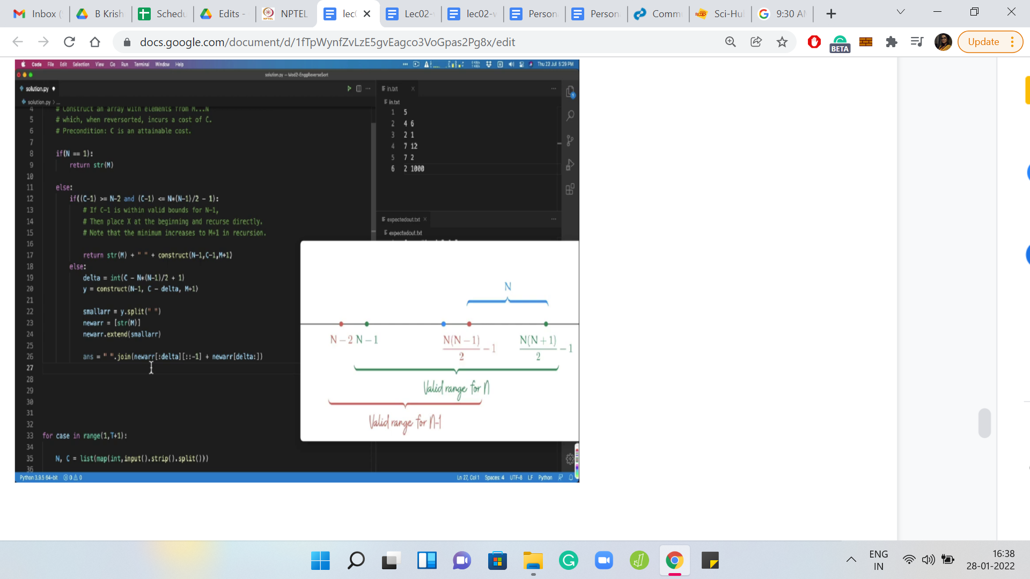Viewport: 1030px width, 579px height.
Task: Click the browser home icon
Action: [x=95, y=42]
